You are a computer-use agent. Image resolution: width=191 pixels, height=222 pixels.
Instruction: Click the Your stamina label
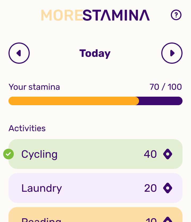click(x=34, y=87)
